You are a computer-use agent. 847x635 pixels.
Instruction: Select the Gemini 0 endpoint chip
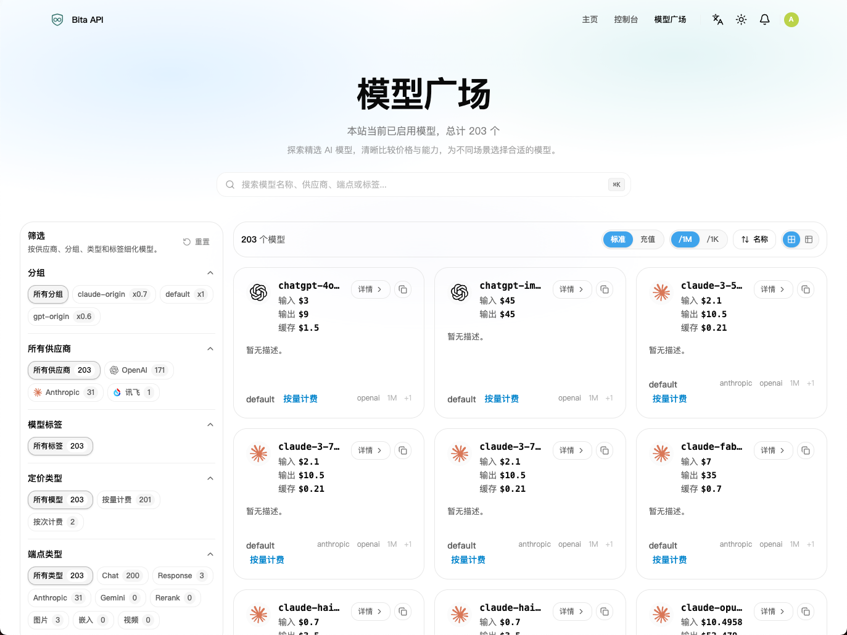point(120,598)
